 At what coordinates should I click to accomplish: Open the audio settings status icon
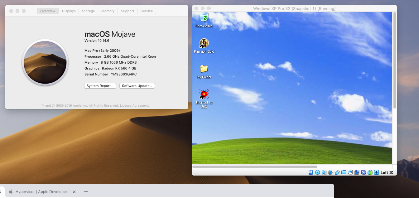(324, 172)
